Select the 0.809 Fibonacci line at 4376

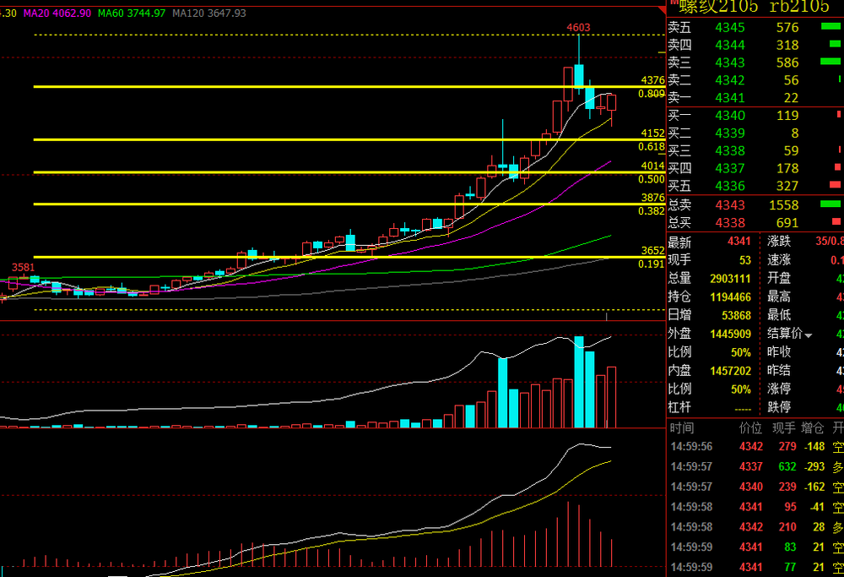(338, 87)
